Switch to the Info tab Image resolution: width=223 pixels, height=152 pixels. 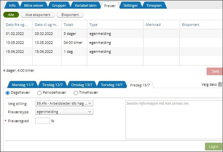click(x=12, y=5)
